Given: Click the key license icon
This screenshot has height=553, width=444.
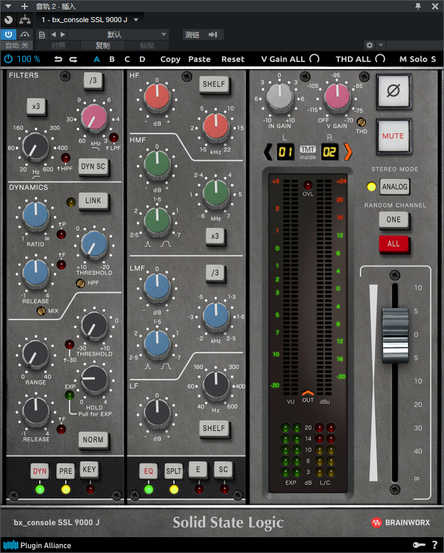Looking at the screenshot, I should point(419,545).
